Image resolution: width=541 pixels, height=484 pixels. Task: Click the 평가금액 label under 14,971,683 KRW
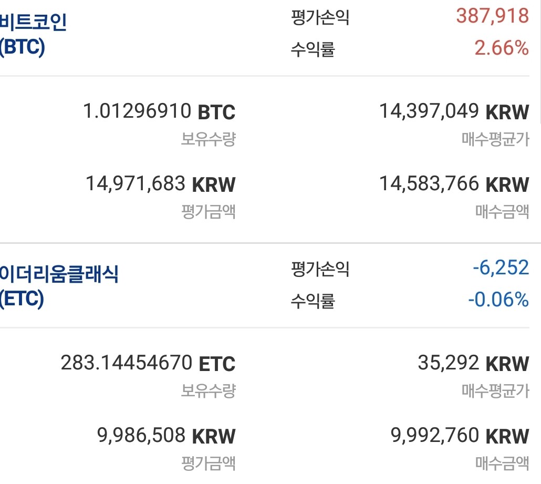[209, 211]
